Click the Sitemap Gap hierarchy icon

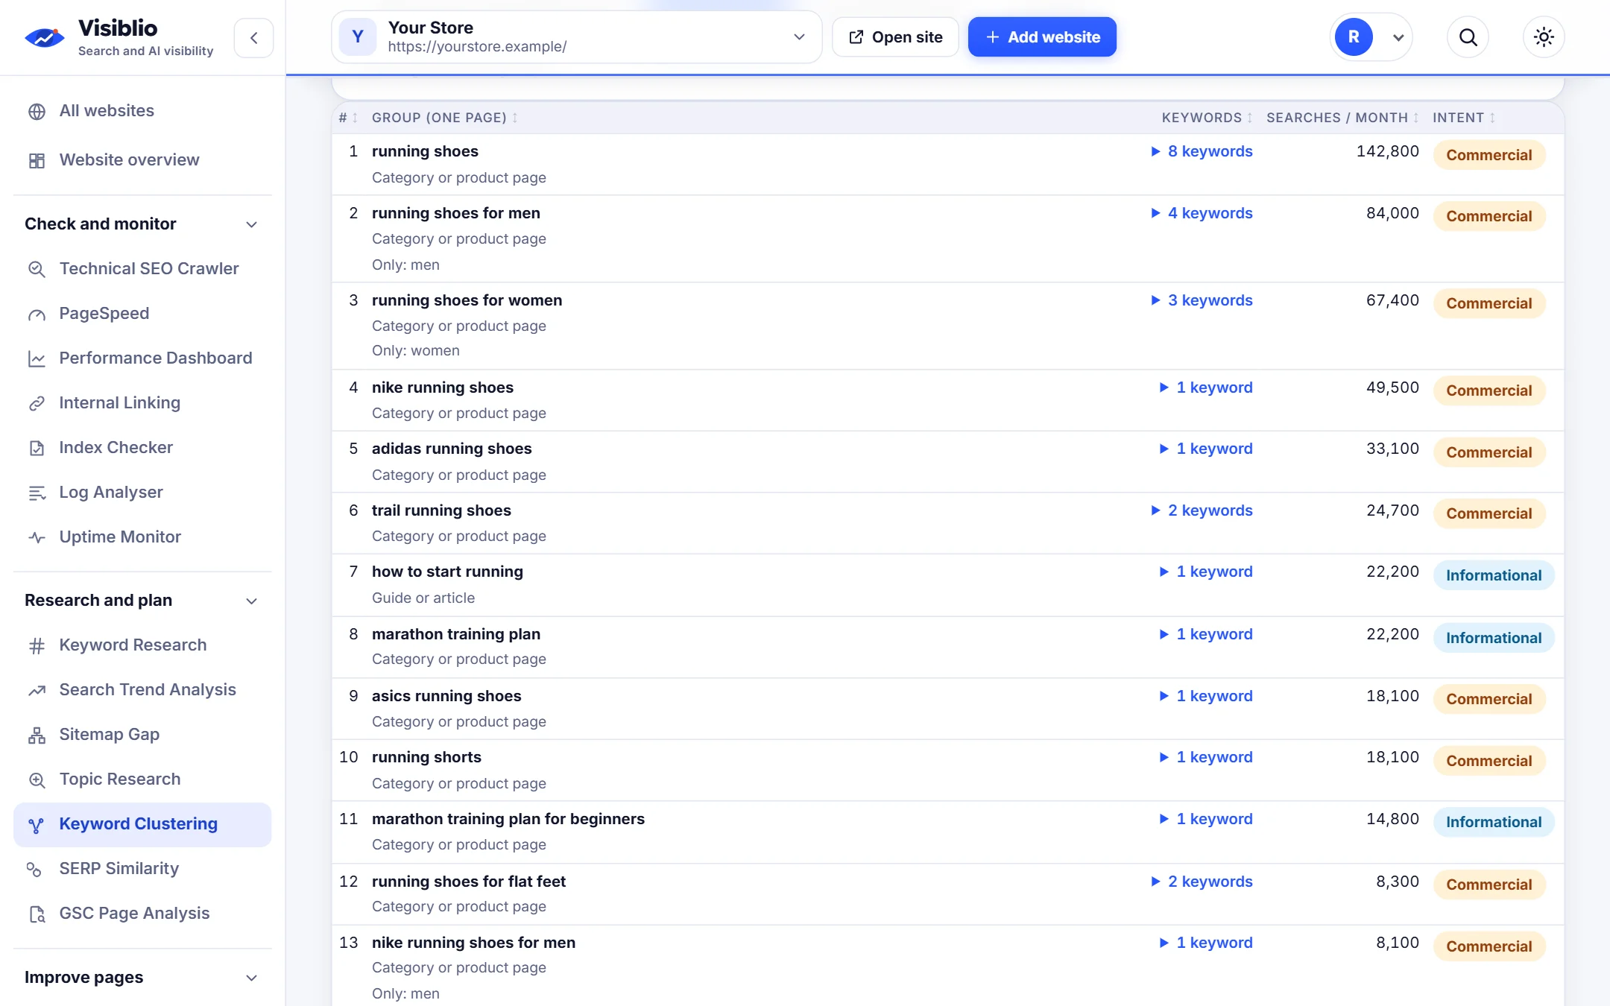pos(37,735)
